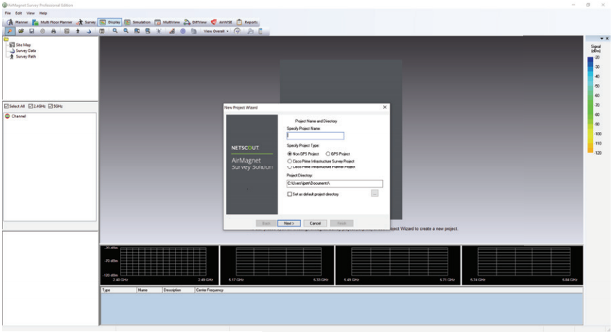Select Cisco Prime Infrastructure Survey Project

(321, 161)
